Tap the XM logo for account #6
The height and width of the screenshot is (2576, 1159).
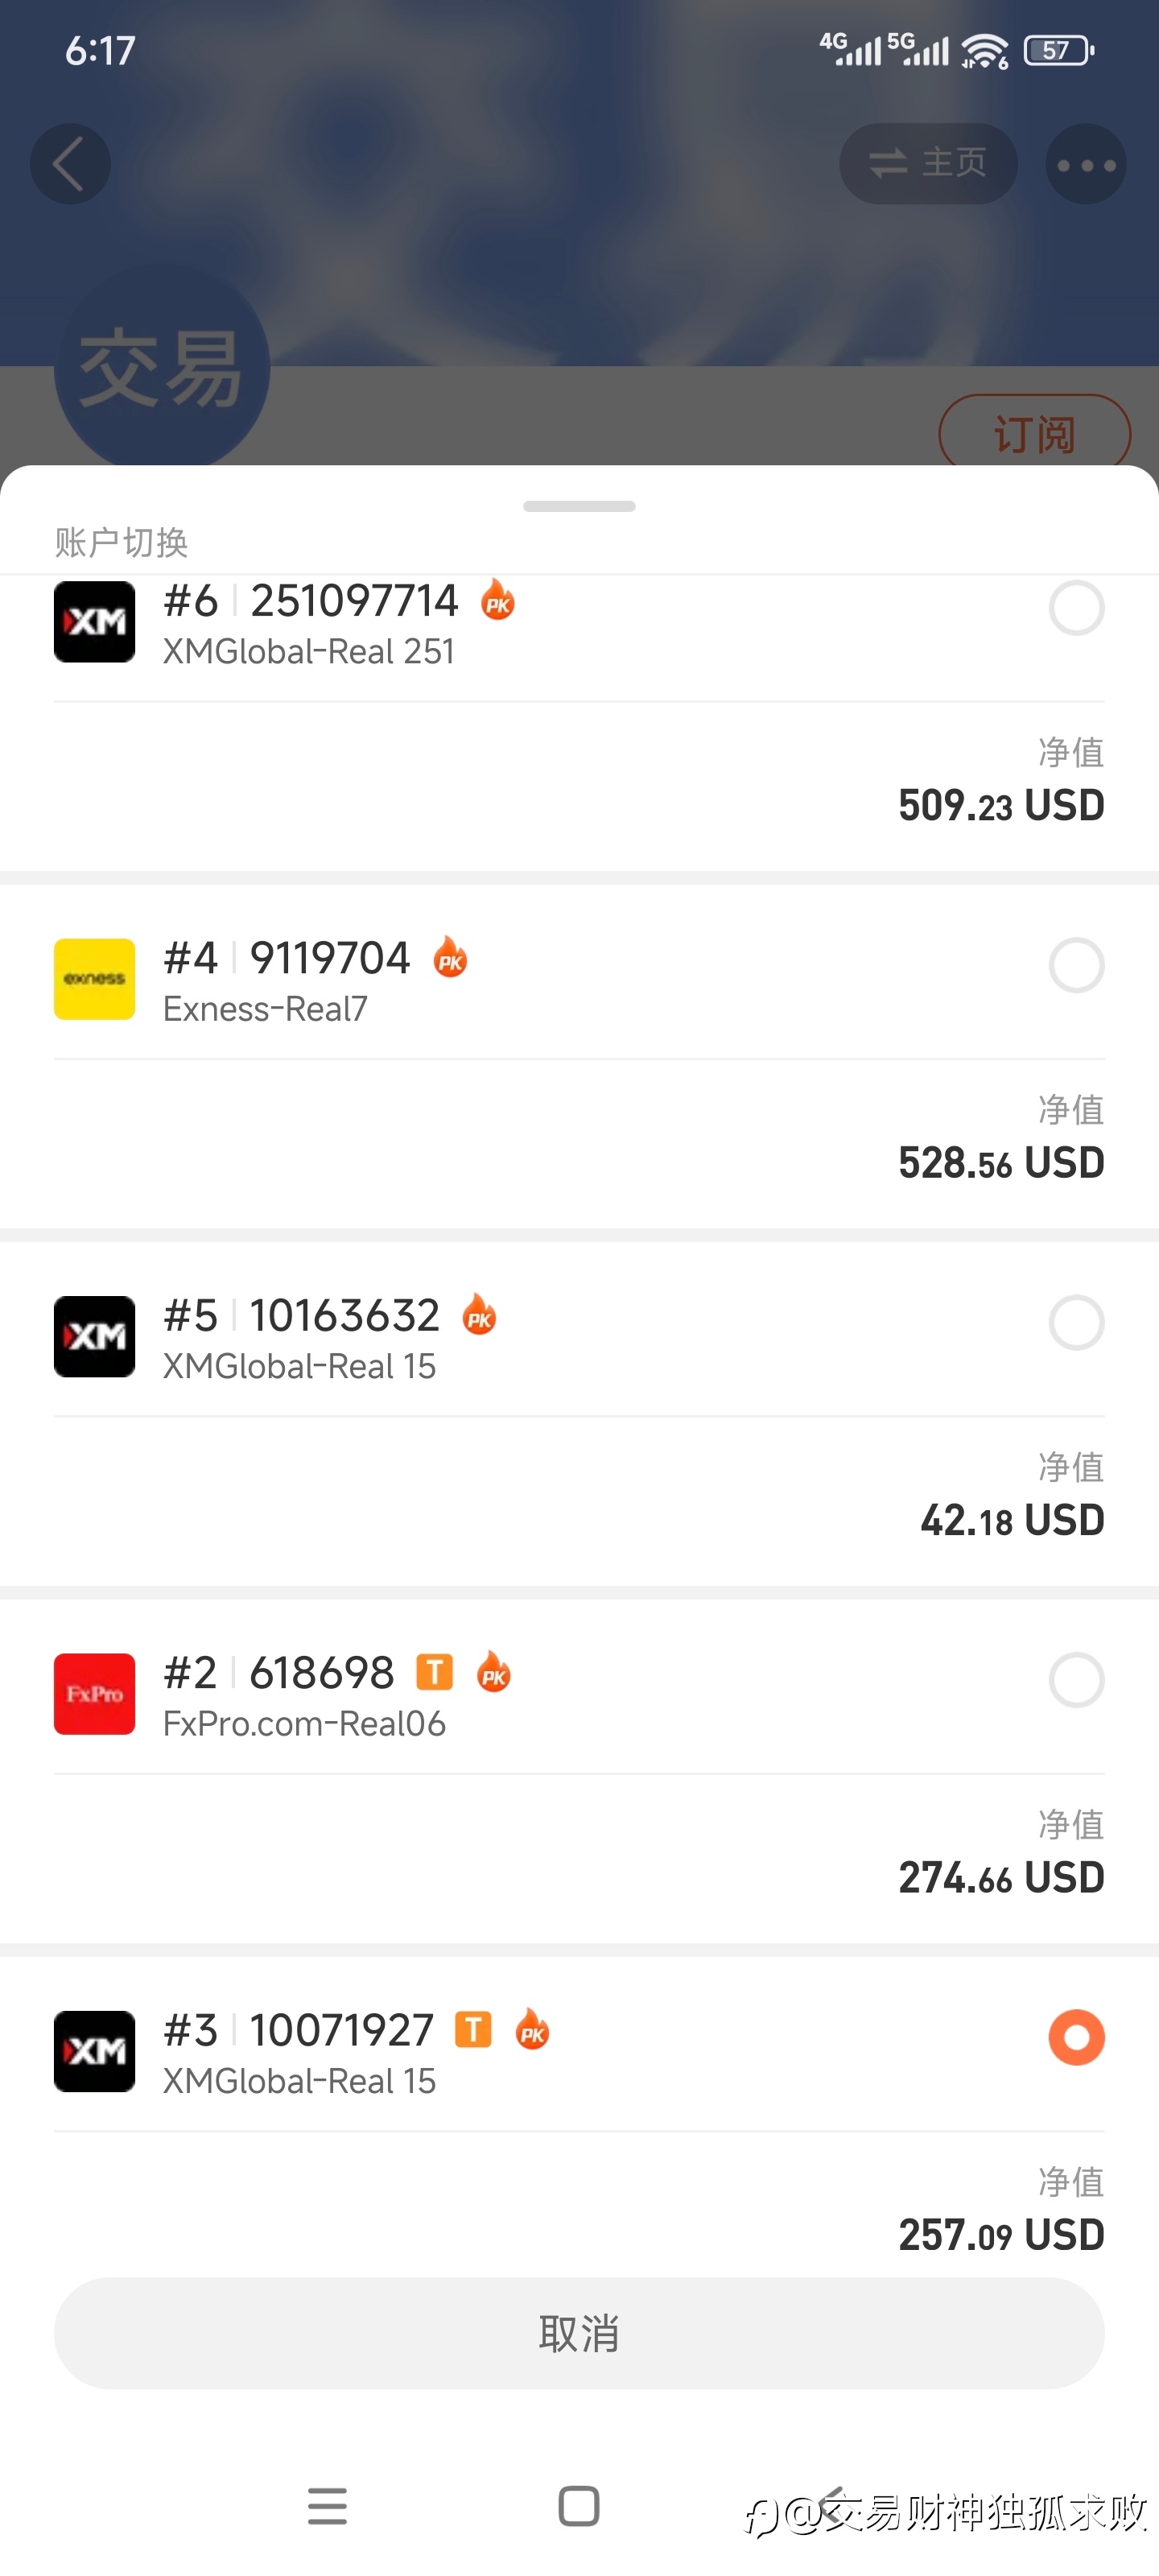click(94, 621)
